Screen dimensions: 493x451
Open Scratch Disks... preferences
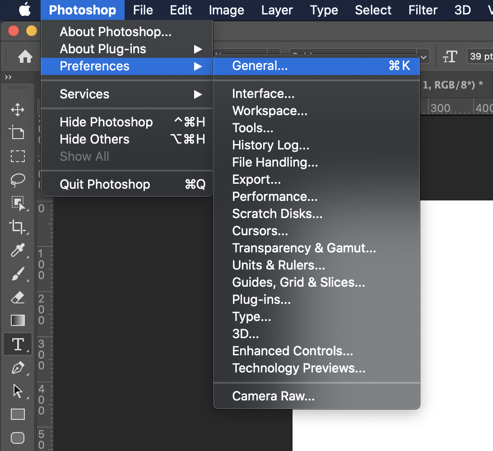(316, 214)
